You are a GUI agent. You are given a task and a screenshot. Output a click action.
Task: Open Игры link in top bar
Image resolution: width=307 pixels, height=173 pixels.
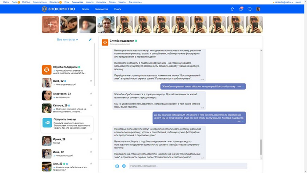67,2
